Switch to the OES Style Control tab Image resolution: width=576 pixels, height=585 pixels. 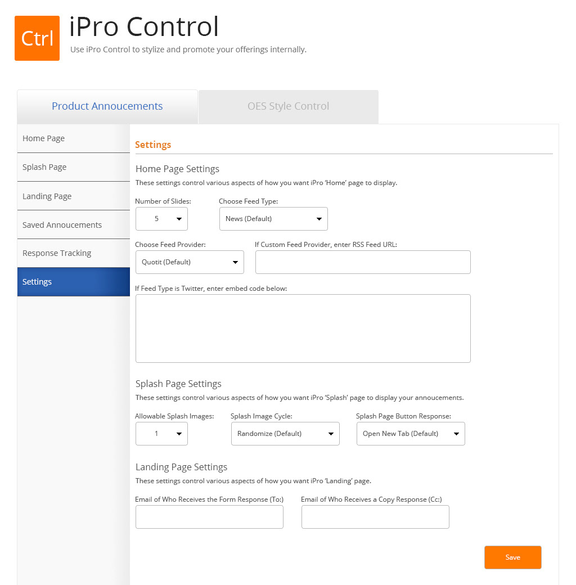[288, 106]
